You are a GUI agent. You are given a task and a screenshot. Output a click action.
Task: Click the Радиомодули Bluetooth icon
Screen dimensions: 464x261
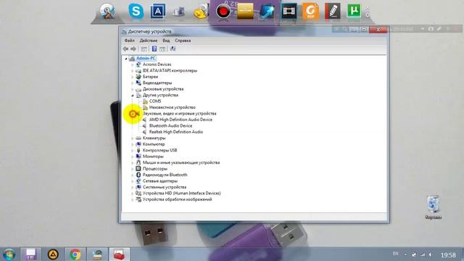click(x=138, y=175)
